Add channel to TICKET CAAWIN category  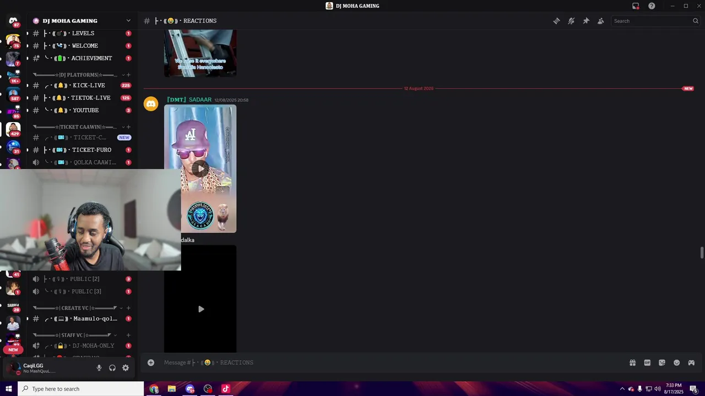pyautogui.click(x=128, y=127)
